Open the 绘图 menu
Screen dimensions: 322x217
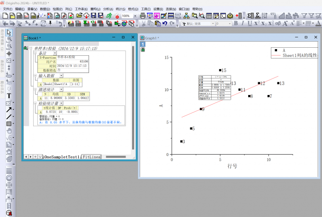click(x=57, y=9)
